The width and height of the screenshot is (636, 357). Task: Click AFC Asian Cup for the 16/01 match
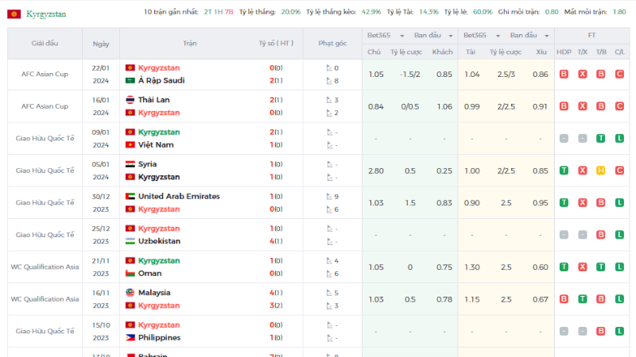(45, 106)
